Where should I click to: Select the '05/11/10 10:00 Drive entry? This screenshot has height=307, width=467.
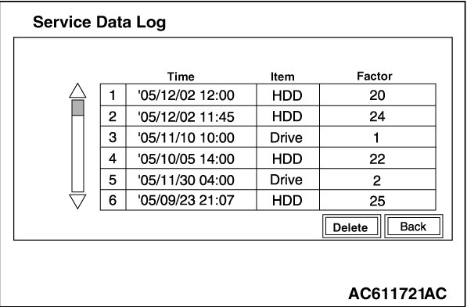point(268,137)
